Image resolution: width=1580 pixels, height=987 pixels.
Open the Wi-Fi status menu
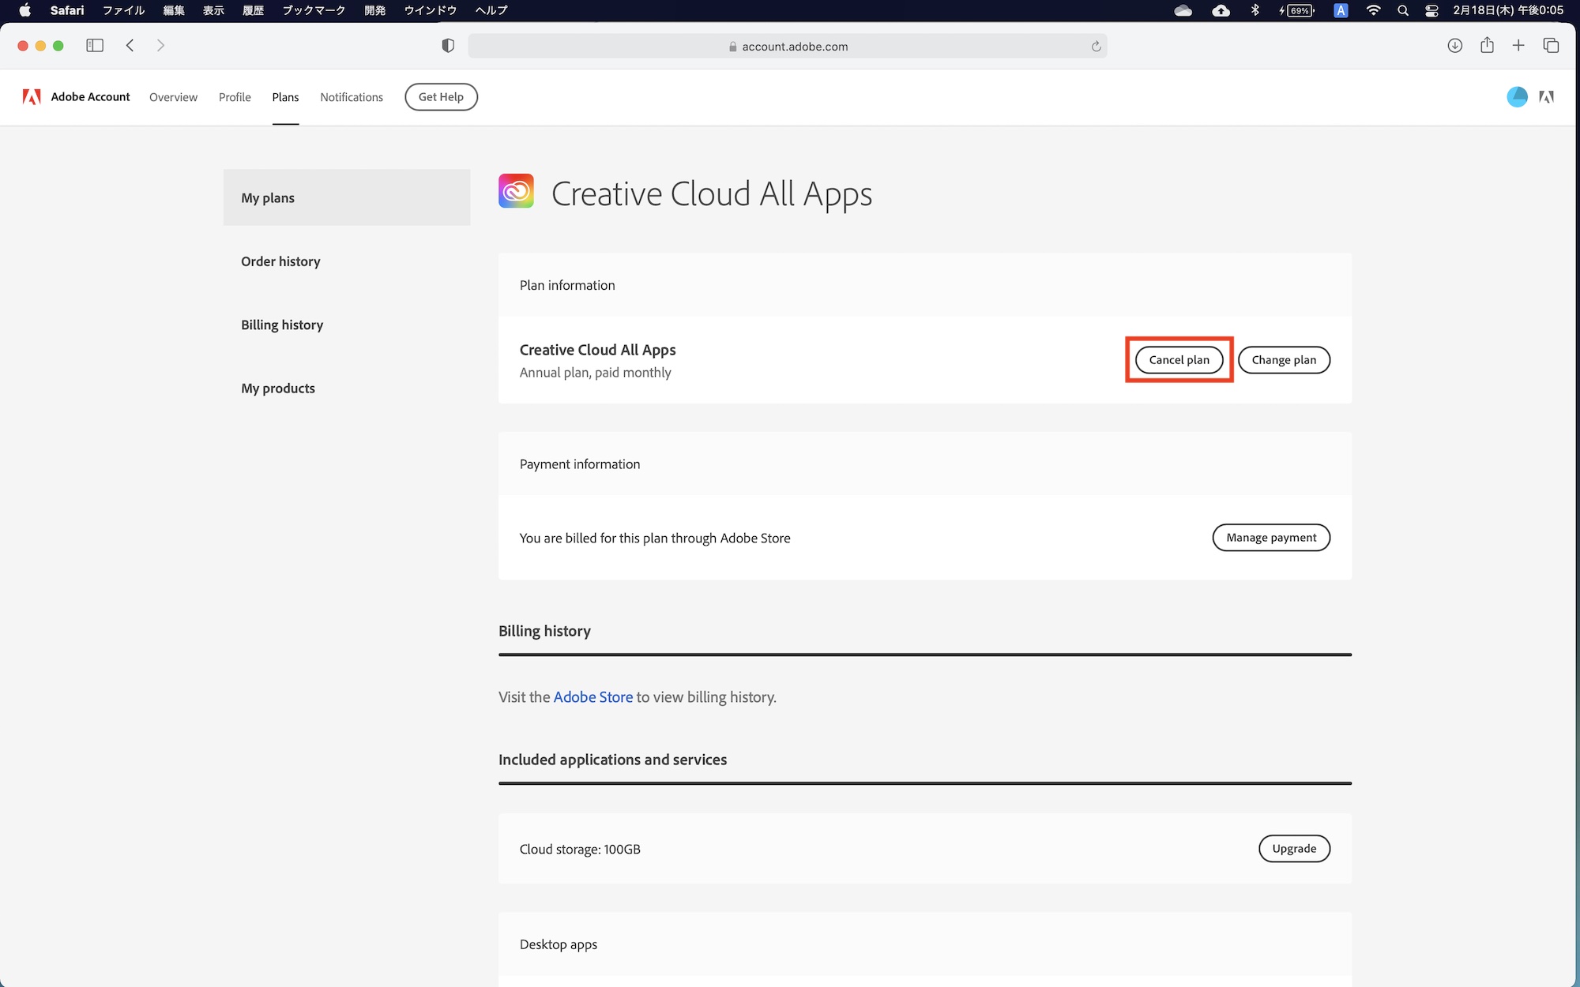point(1373,10)
